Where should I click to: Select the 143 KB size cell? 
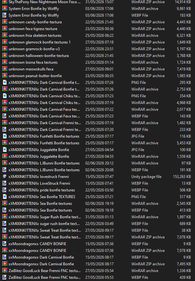click(185, 116)
